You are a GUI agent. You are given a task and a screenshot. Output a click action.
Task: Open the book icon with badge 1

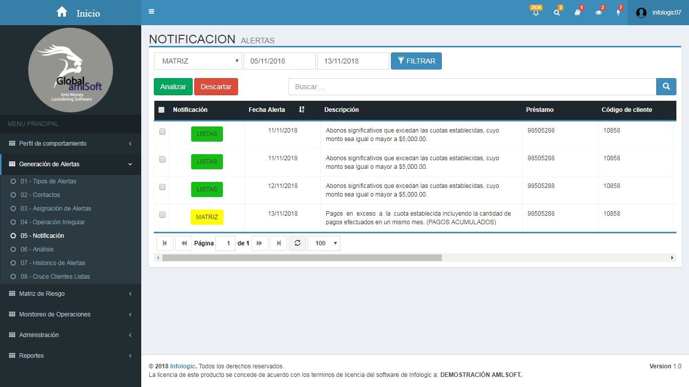pyautogui.click(x=578, y=13)
